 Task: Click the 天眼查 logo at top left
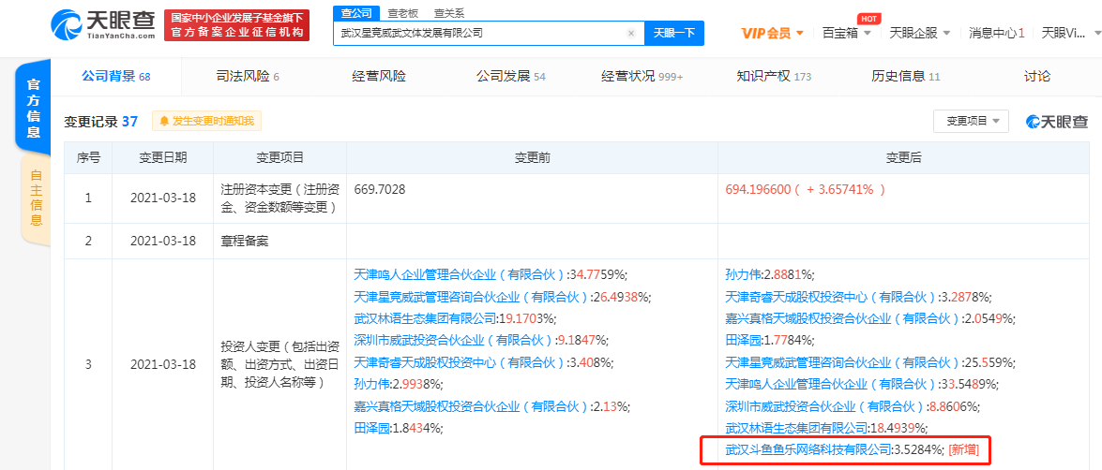point(102,25)
